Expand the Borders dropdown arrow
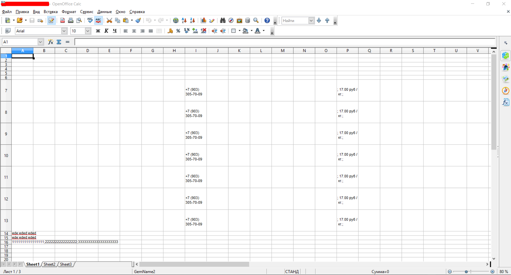This screenshot has width=511, height=275. [x=239, y=31]
